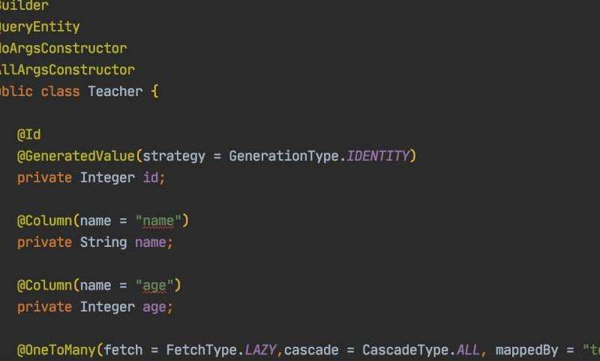Click the age field identifier
600x361 pixels.
click(x=154, y=307)
